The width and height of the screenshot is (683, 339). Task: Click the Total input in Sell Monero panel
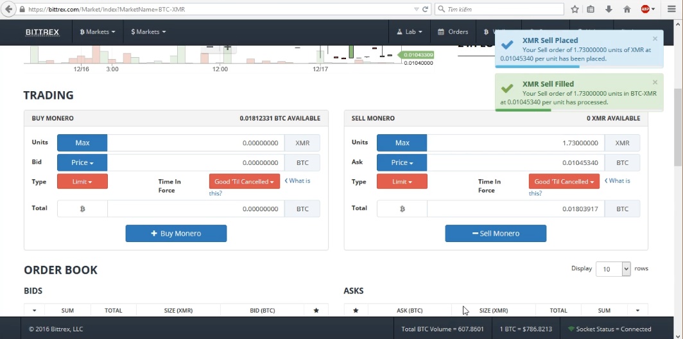515,209
